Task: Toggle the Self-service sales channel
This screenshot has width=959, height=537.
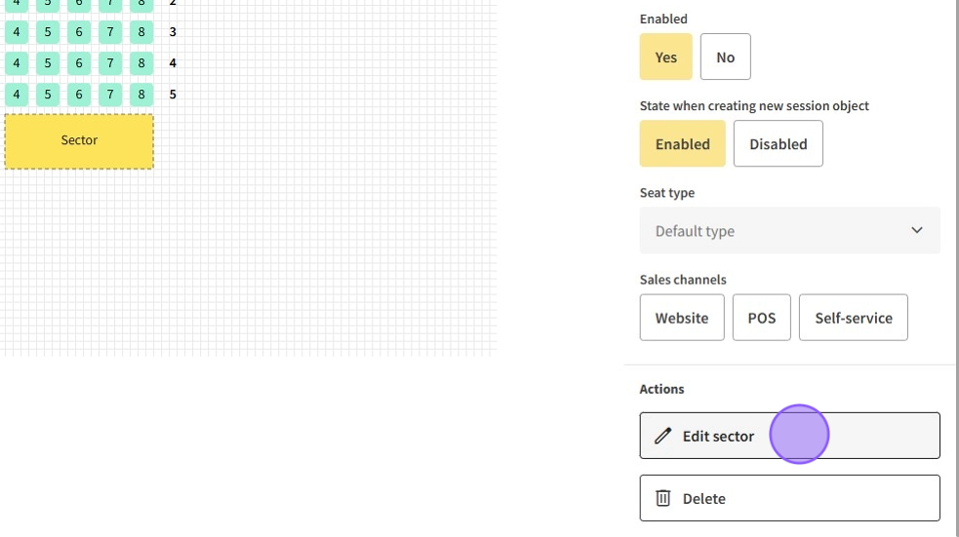Action: 853,318
